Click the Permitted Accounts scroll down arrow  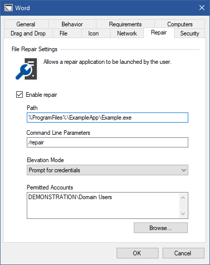pyautogui.click(x=183, y=214)
